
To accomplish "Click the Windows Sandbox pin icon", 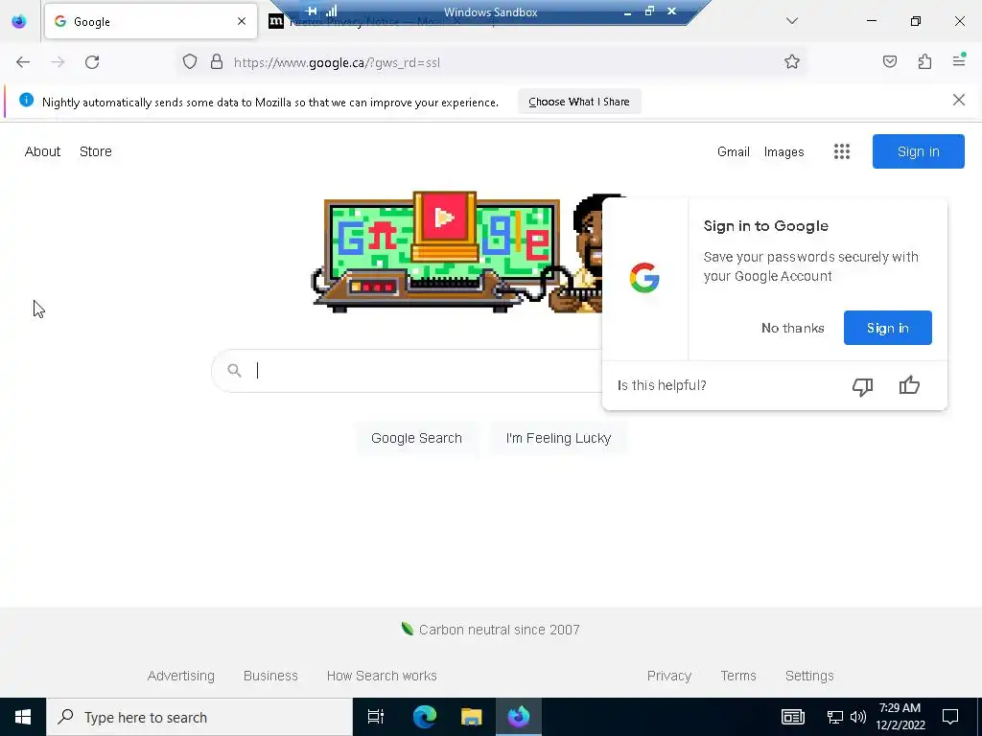I will coord(311,11).
